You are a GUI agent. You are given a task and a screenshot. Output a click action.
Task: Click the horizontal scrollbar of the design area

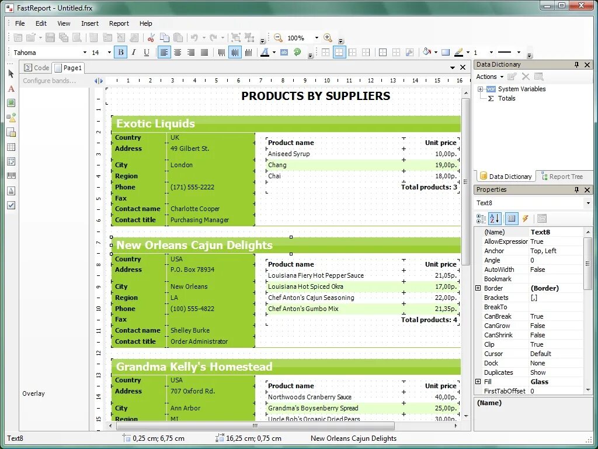(x=255, y=426)
